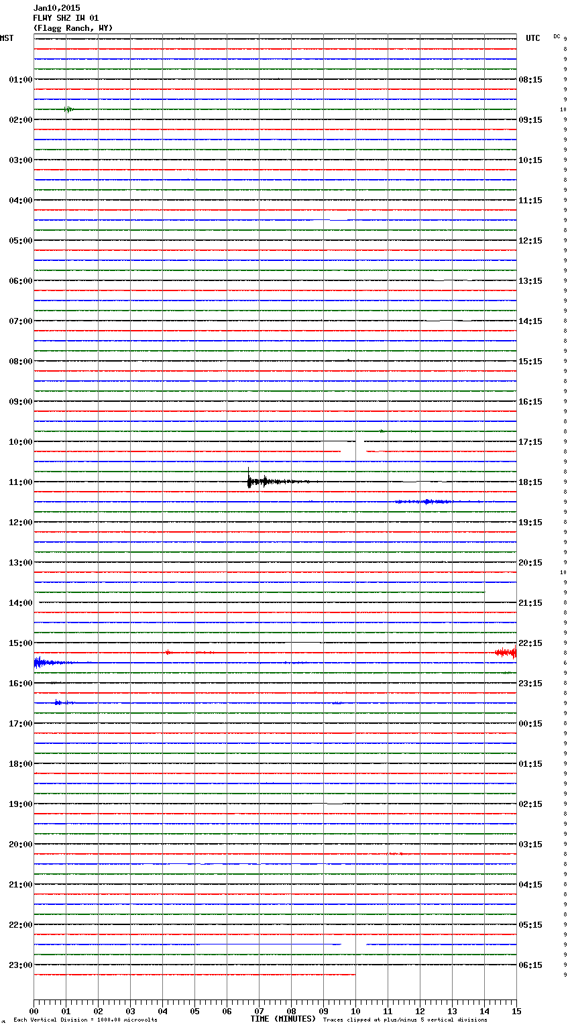Click the 21:15 UTC time label

pyautogui.click(x=530, y=603)
